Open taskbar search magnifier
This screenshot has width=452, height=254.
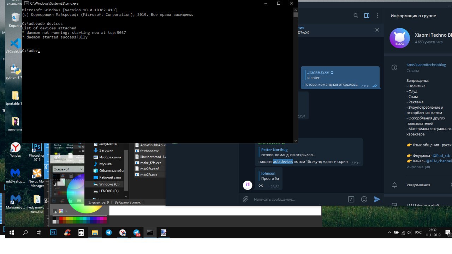tap(25, 232)
